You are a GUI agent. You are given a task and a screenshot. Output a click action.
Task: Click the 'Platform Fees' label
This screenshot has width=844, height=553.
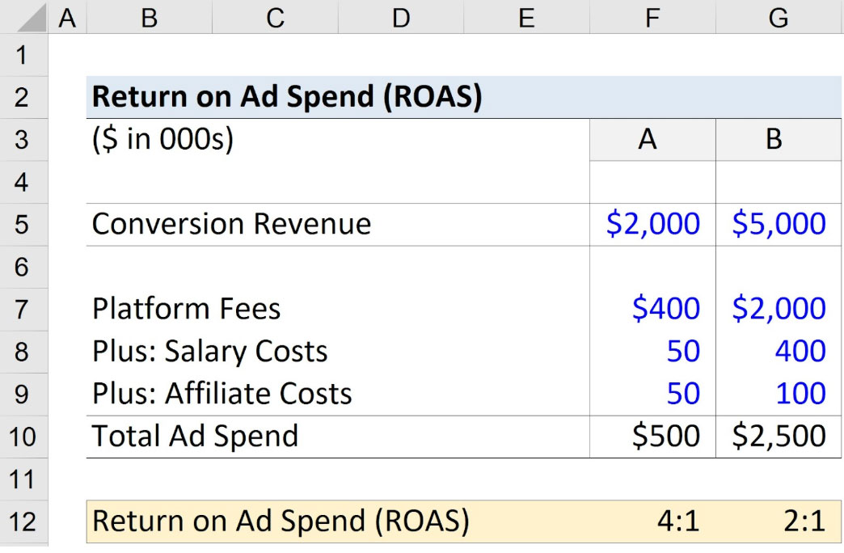click(186, 309)
